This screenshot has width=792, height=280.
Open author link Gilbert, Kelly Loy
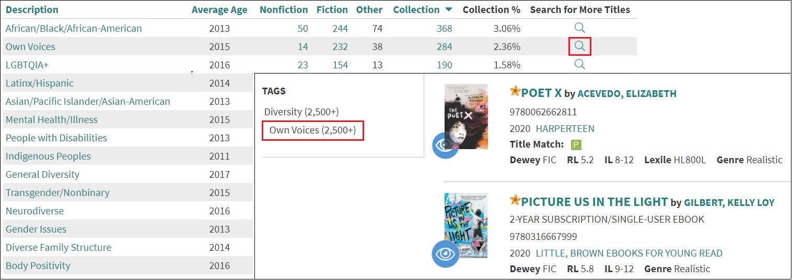pyautogui.click(x=729, y=202)
